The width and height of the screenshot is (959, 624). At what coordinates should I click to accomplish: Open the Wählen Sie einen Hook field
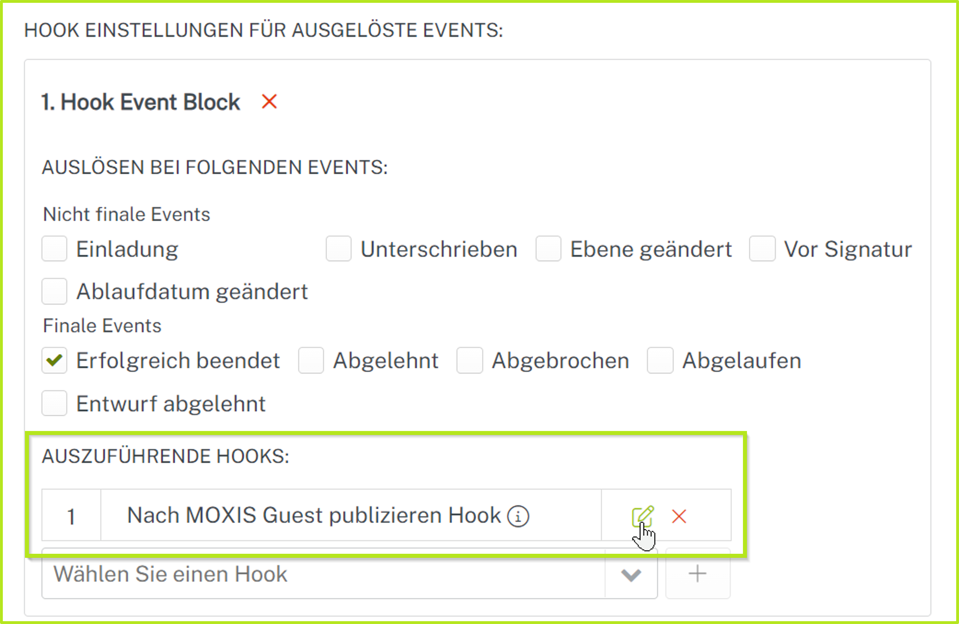click(322, 574)
